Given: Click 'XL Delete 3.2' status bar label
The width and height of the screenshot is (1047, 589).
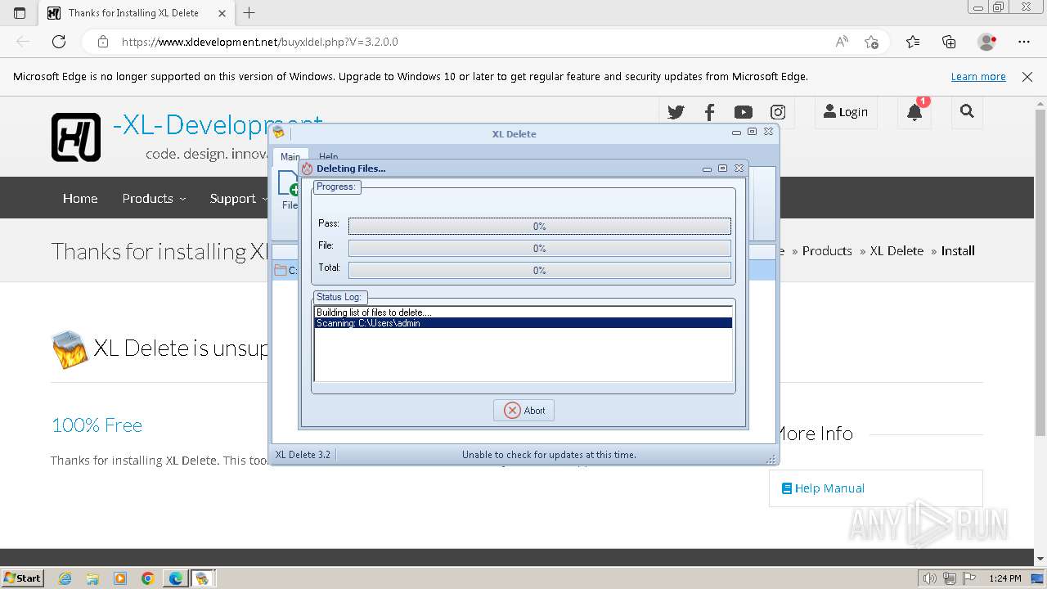Looking at the screenshot, I should 303,455.
